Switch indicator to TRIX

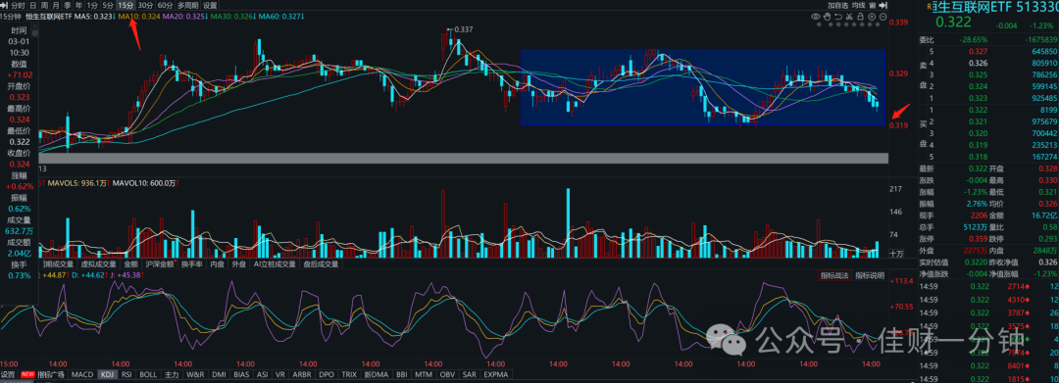(348, 374)
